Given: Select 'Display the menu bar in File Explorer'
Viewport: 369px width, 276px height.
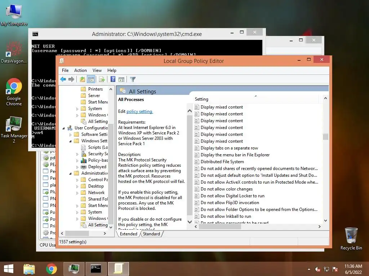Looking at the screenshot, I should tap(235, 155).
